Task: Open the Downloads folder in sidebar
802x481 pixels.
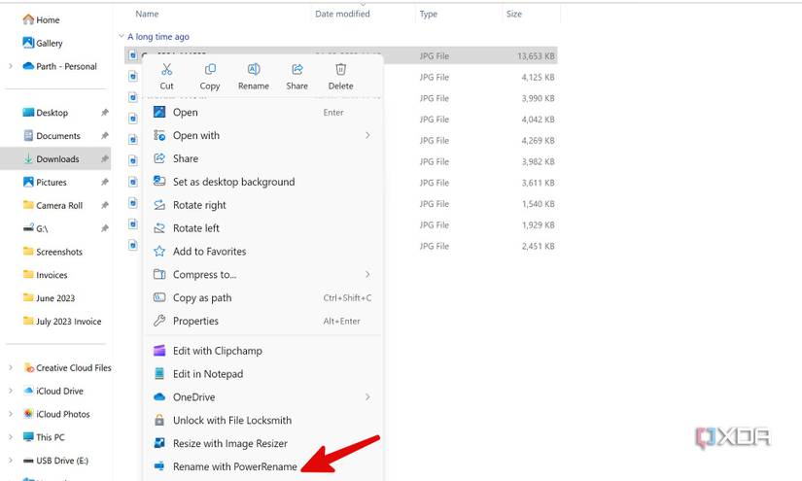Action: click(57, 159)
